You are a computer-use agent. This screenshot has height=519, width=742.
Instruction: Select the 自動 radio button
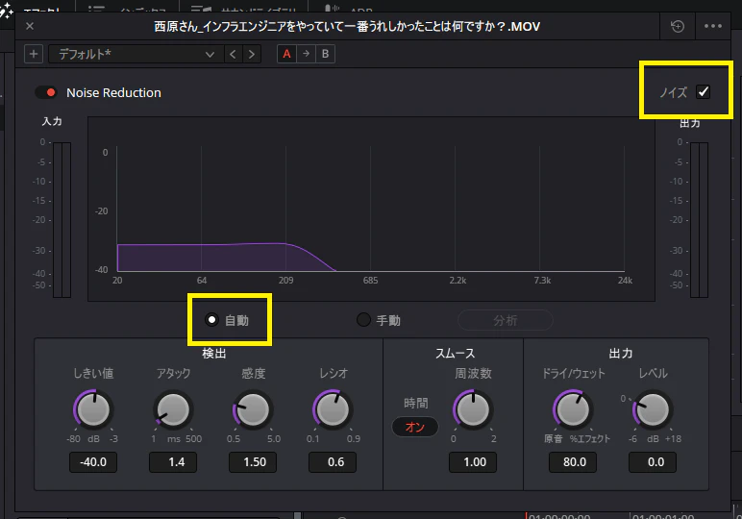[212, 320]
